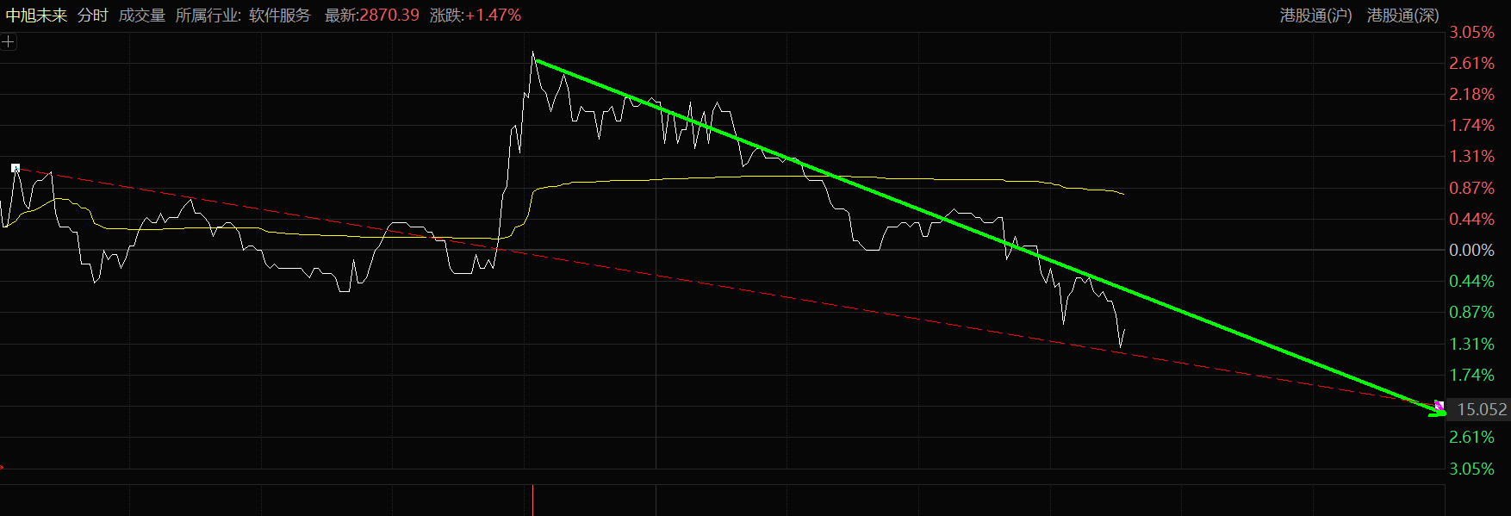1511x516 pixels.
Task: Click the red volume bar in bottom panel
Action: (x=532, y=500)
